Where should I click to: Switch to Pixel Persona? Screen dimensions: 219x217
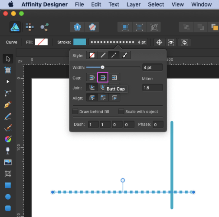pyautogui.click(x=29, y=27)
